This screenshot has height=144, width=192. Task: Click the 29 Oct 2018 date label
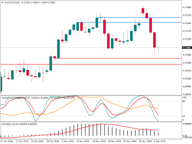(53, 141)
